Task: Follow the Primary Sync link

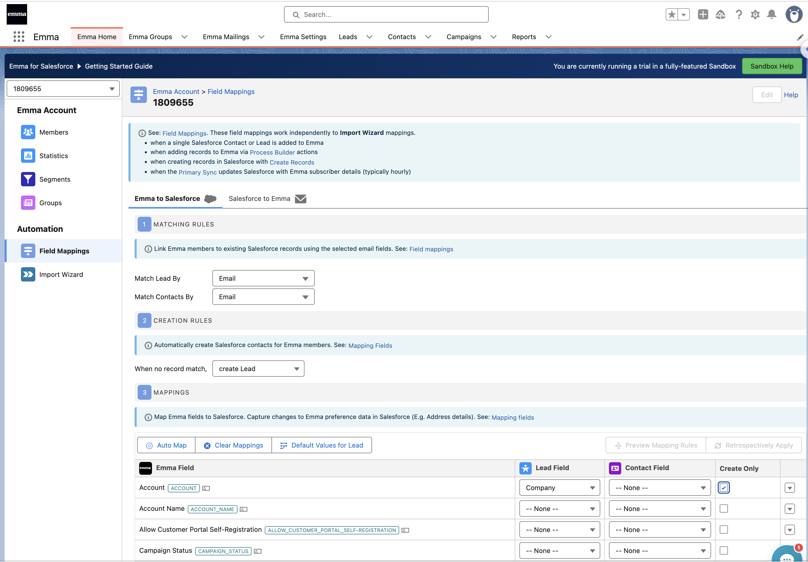Action: tap(198, 172)
